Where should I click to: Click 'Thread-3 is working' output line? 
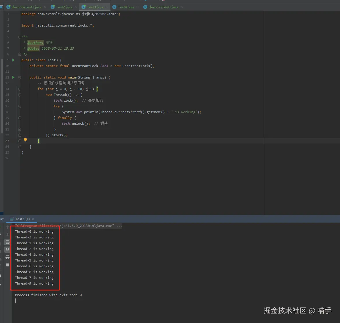pyautogui.click(x=34, y=238)
